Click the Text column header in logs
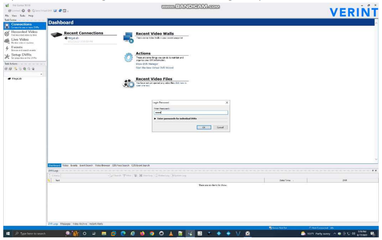The height and width of the screenshot is (240, 382). pos(157,181)
